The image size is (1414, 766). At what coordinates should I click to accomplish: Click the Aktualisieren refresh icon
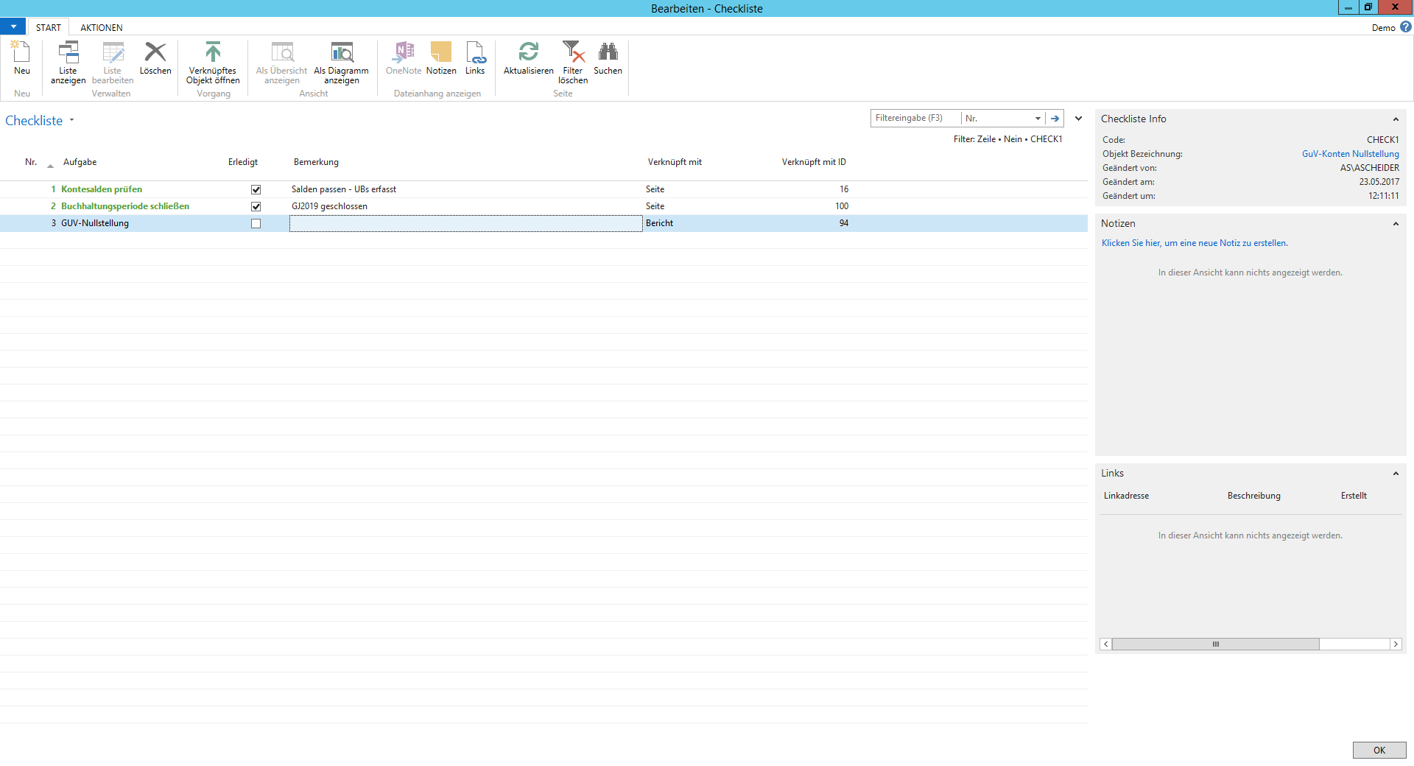[x=528, y=53]
